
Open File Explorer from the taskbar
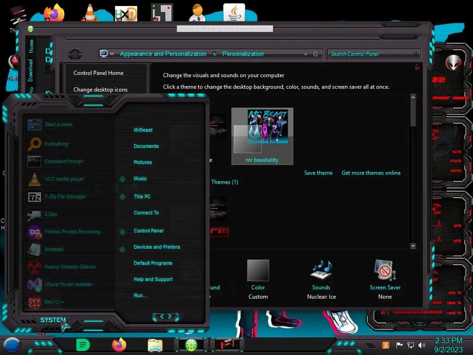155,345
